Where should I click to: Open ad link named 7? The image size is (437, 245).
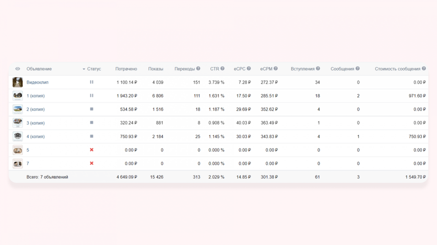[28, 164]
